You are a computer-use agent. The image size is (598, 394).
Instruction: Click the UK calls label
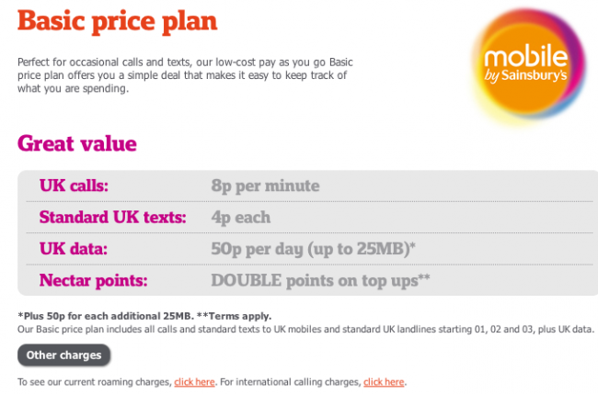[x=74, y=186]
